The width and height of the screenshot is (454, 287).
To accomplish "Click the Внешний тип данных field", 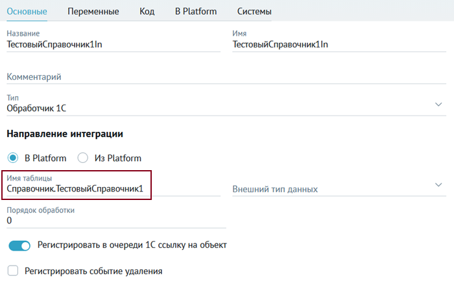I will [x=339, y=189].
